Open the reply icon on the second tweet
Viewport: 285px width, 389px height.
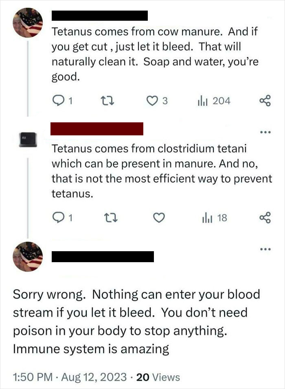(57, 218)
